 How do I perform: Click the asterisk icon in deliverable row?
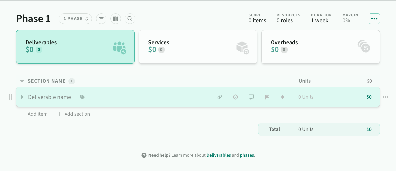pos(283,97)
